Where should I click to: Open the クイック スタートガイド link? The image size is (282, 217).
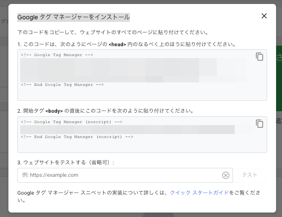(199, 193)
